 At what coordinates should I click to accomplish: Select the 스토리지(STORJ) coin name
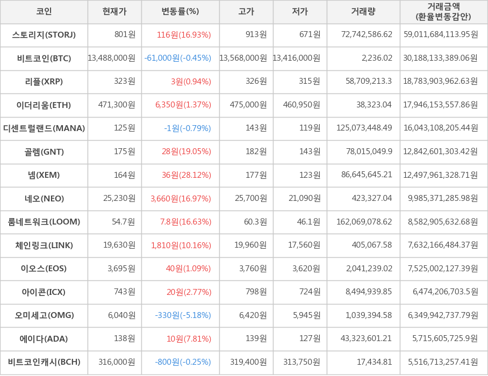(x=44, y=35)
